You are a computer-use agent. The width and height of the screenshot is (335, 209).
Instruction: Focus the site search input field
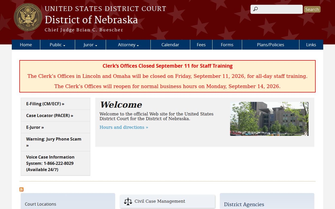(277, 9)
